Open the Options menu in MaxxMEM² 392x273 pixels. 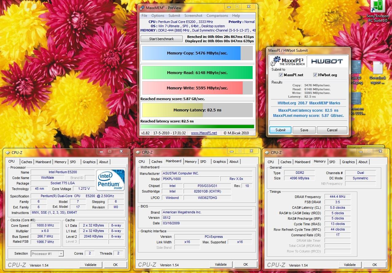tap(158, 16)
